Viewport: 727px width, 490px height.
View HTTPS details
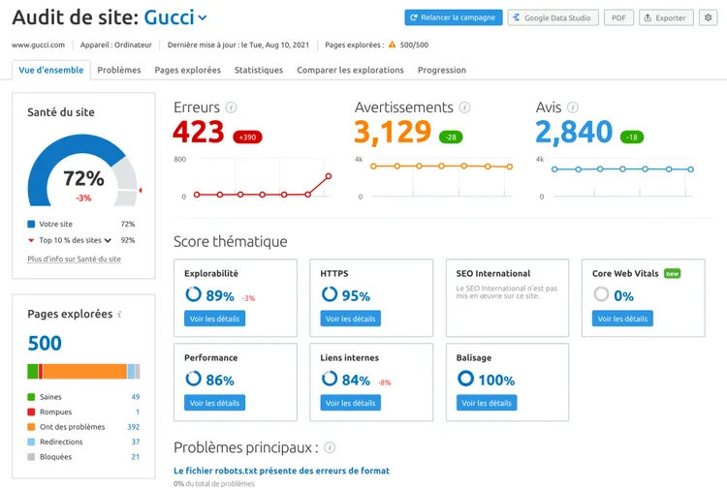351,319
